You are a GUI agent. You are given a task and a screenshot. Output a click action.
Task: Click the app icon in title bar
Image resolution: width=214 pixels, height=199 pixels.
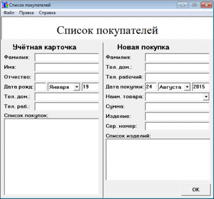pos(5,5)
